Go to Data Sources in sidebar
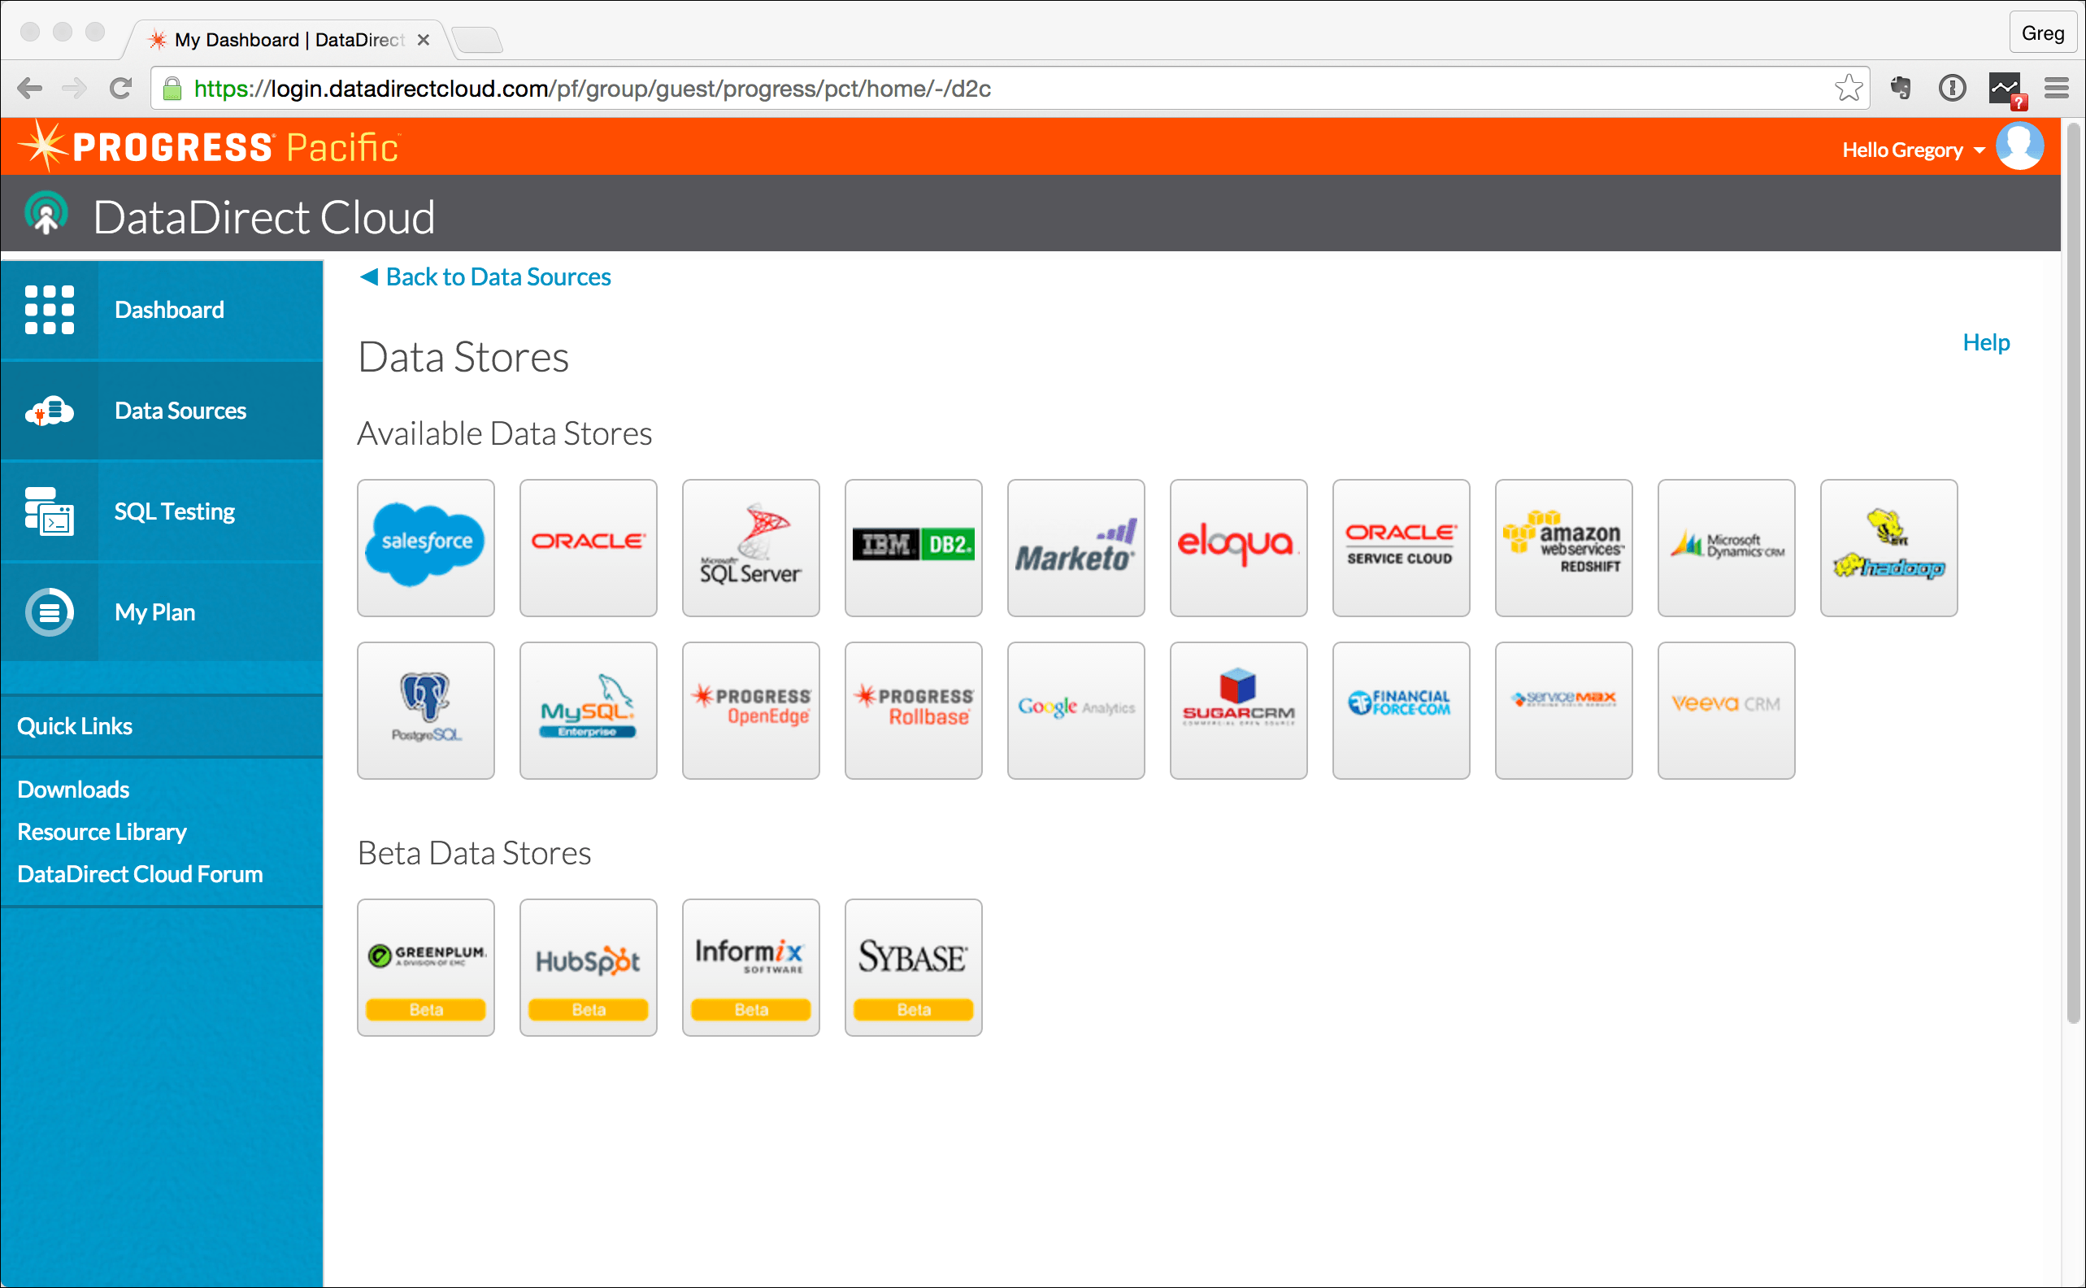Viewport: 2086px width, 1288px height. pos(162,411)
